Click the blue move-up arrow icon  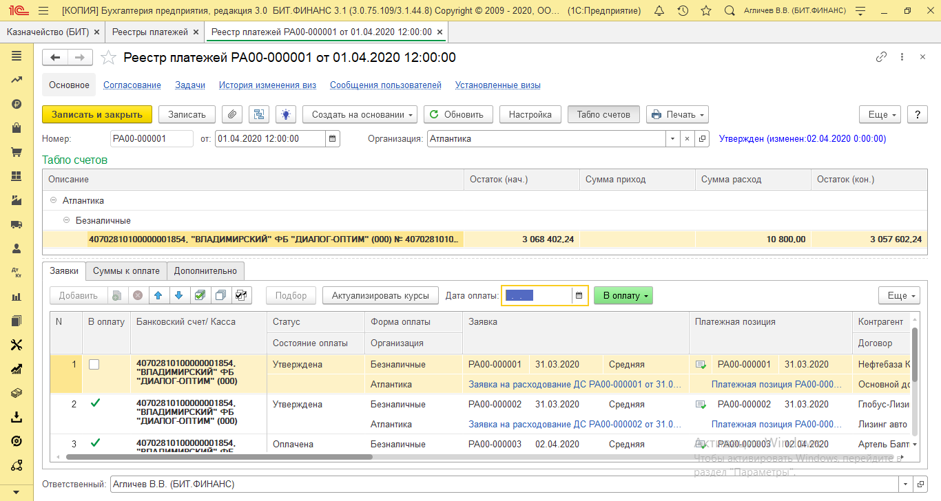pyautogui.click(x=158, y=295)
